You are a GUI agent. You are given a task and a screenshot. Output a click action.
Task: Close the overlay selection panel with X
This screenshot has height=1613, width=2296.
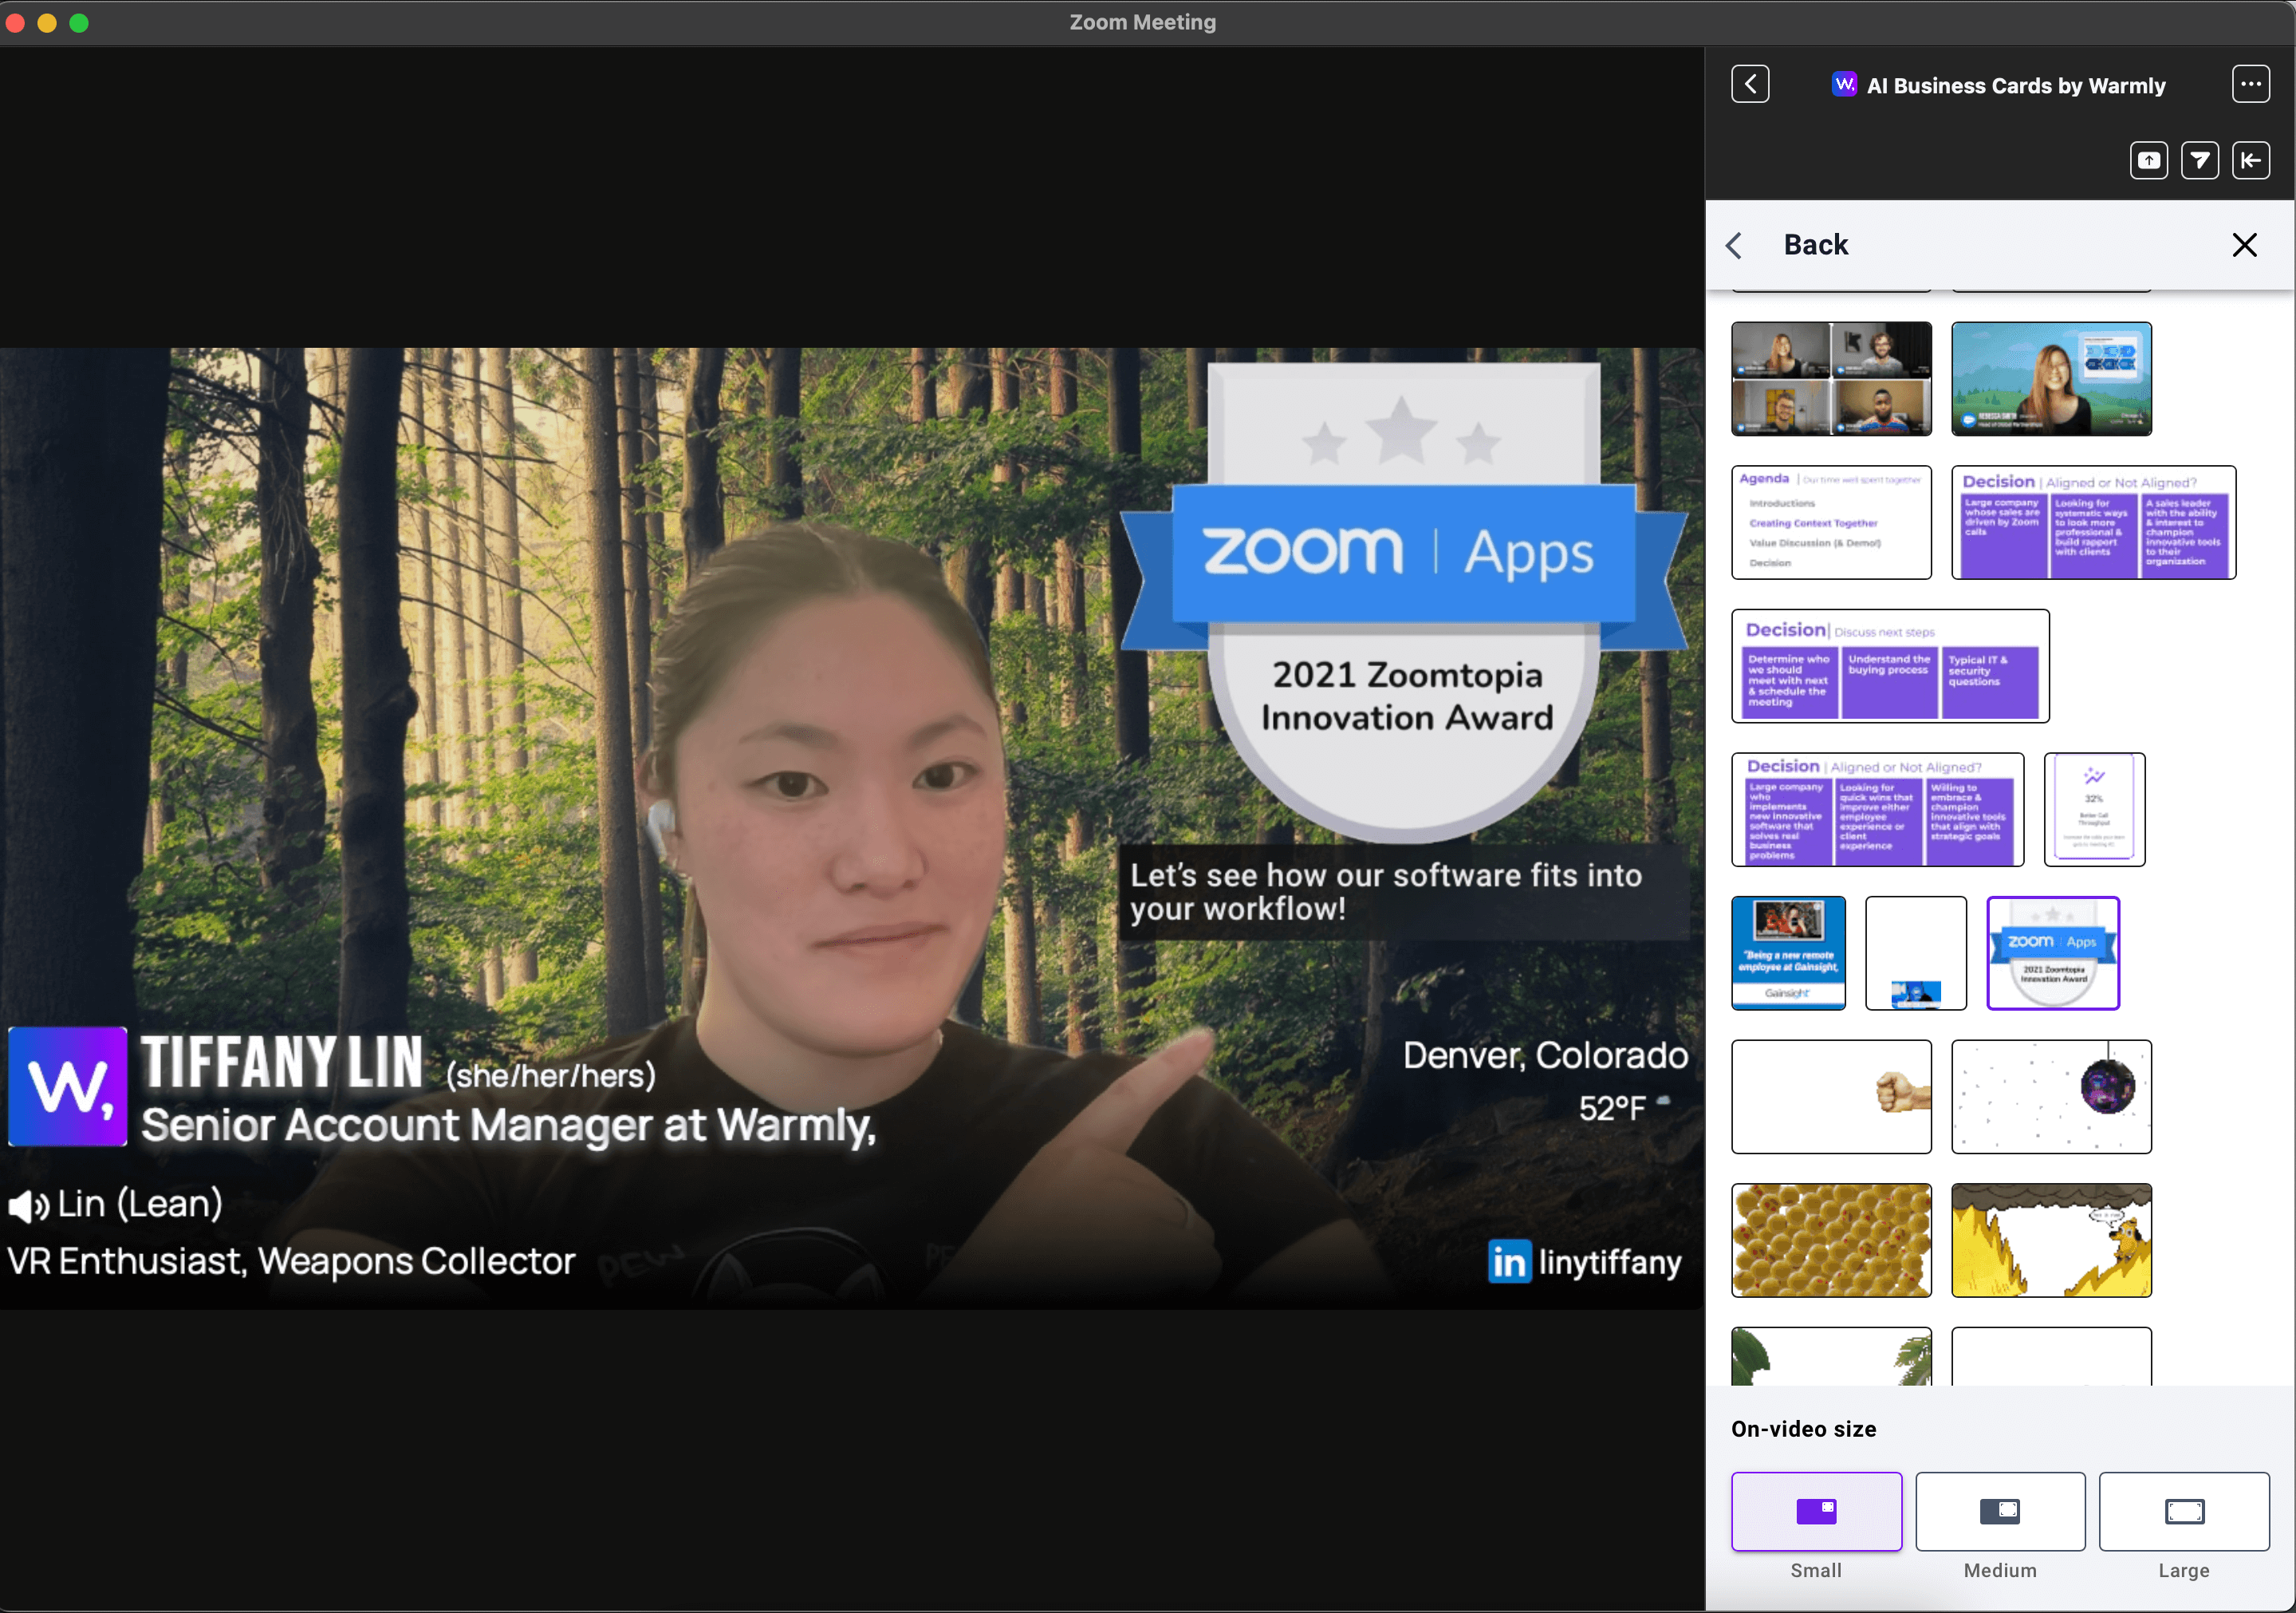click(2244, 245)
